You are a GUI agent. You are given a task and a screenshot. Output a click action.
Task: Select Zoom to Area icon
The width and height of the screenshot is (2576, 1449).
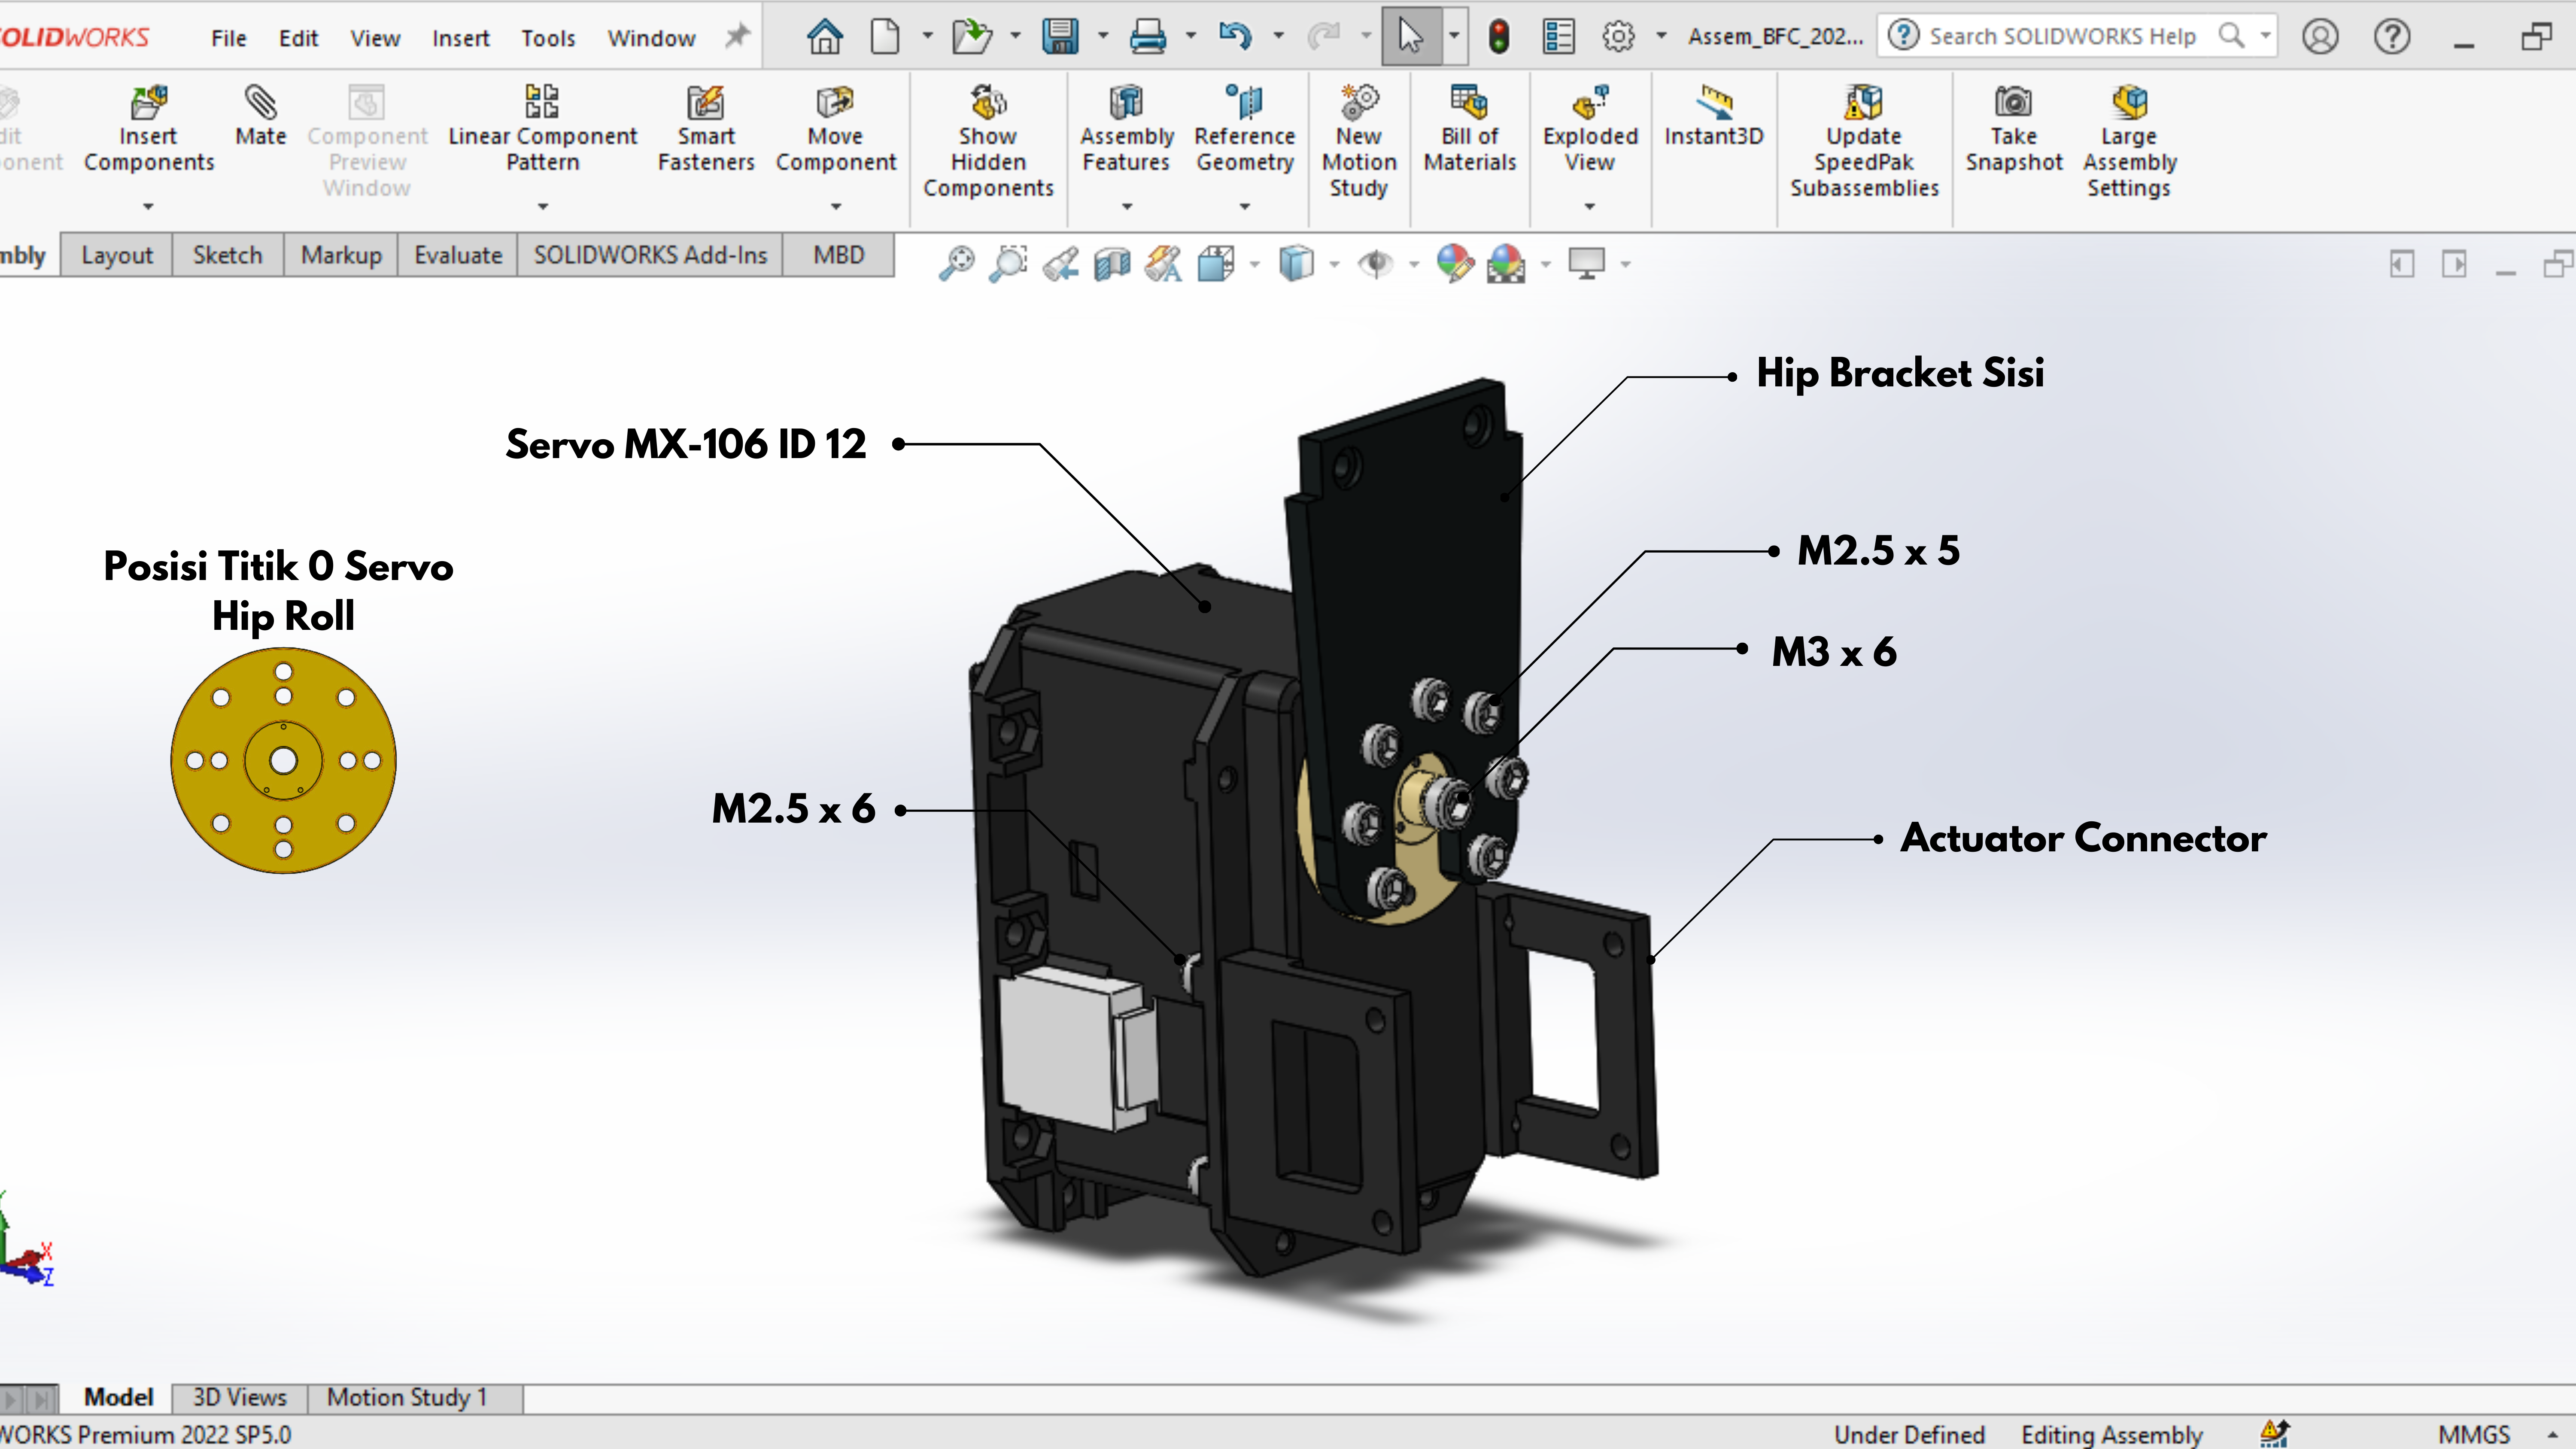[1008, 264]
